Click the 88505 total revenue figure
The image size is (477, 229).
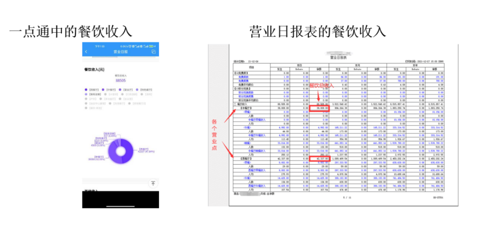point(121,80)
